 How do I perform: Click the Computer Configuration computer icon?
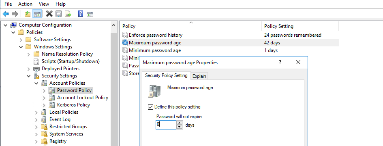[13, 25]
